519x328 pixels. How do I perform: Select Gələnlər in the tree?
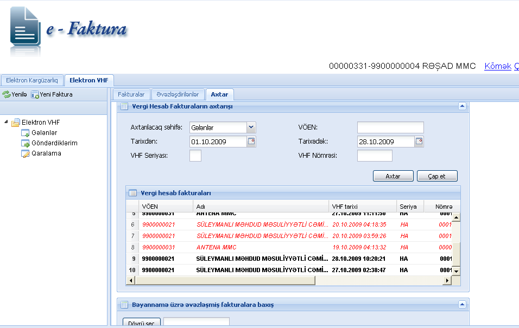(45, 133)
